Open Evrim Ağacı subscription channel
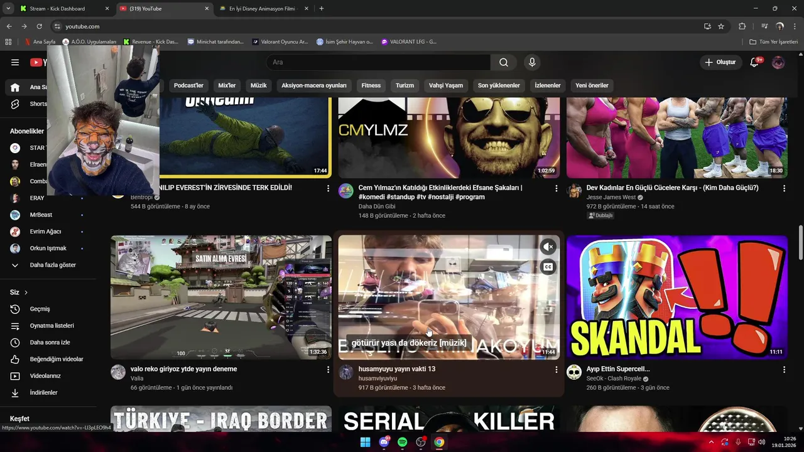Viewport: 804px width, 452px height. [x=48, y=232]
